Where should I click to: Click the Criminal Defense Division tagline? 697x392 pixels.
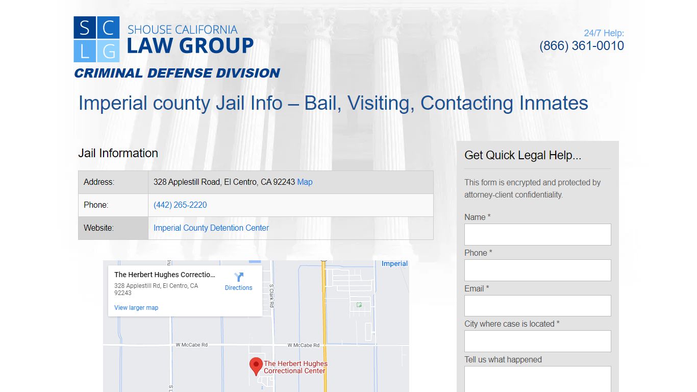[x=177, y=73]
